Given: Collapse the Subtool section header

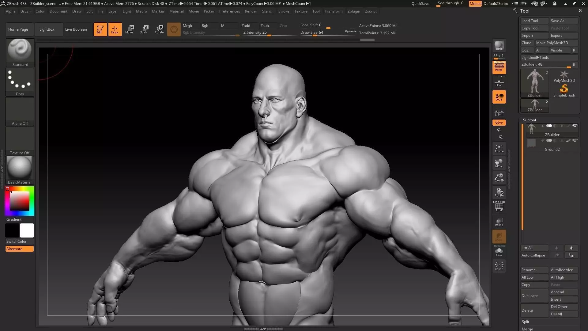Looking at the screenshot, I should (530, 120).
